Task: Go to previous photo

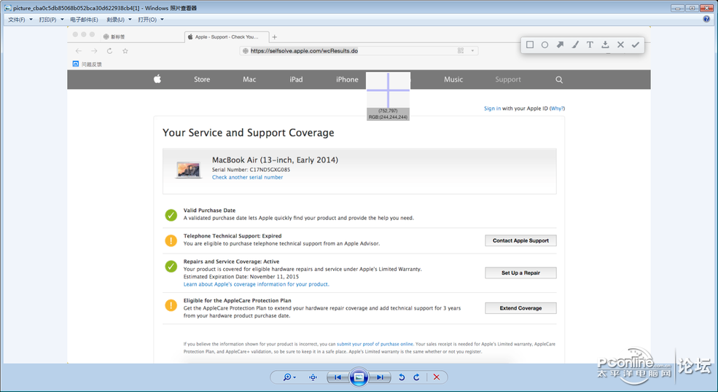Action: tap(338, 377)
